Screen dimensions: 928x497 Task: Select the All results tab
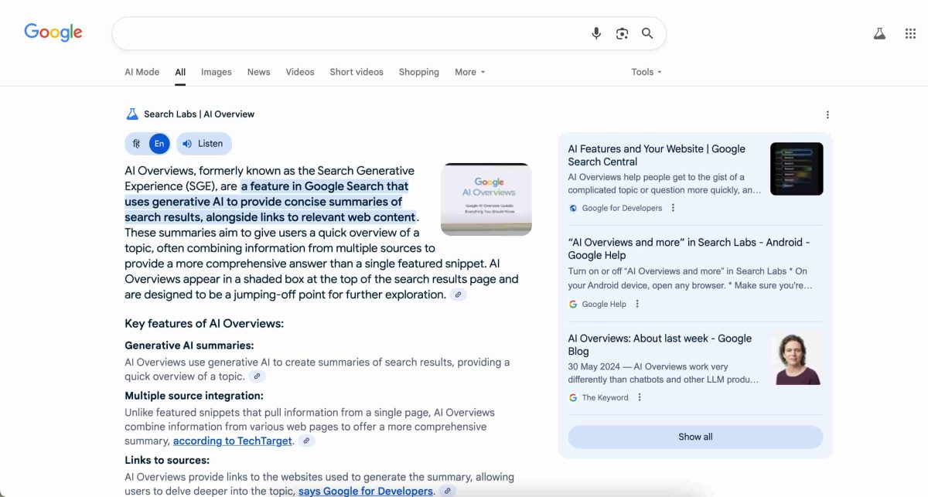click(180, 72)
